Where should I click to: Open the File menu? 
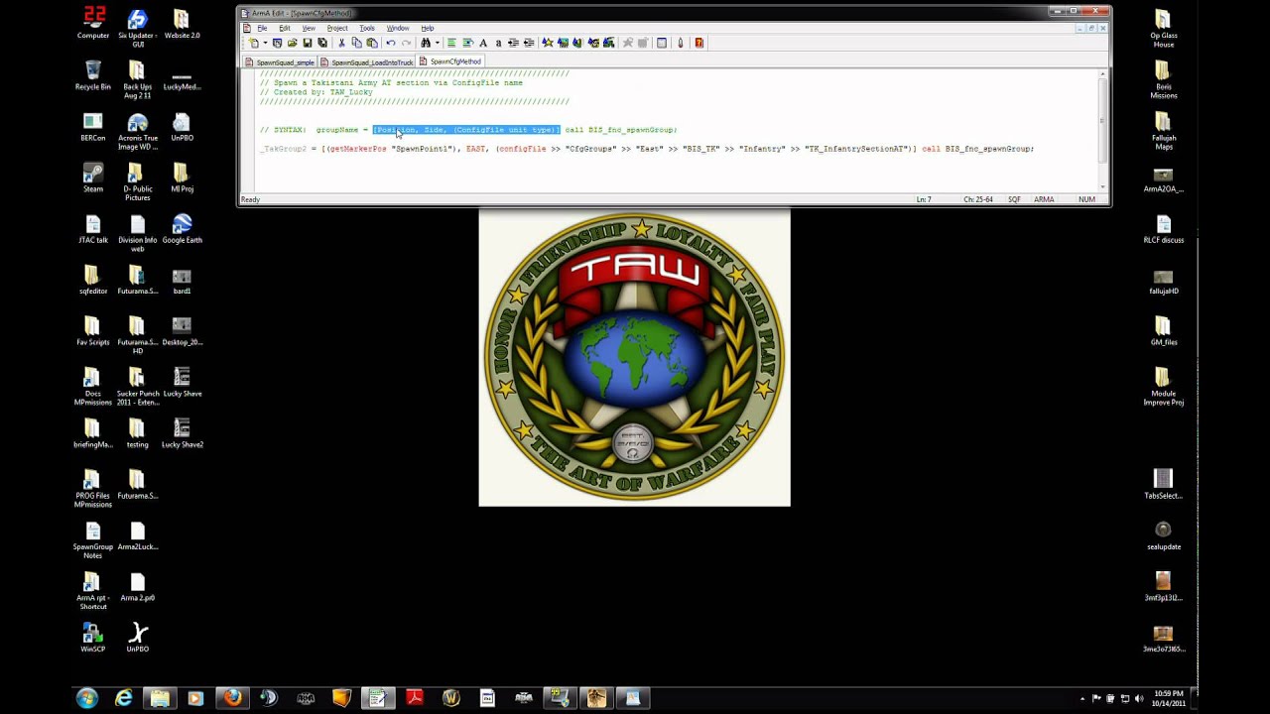click(262, 28)
